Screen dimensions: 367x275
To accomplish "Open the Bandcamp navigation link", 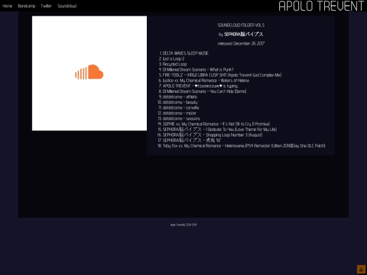I will coord(27,6).
